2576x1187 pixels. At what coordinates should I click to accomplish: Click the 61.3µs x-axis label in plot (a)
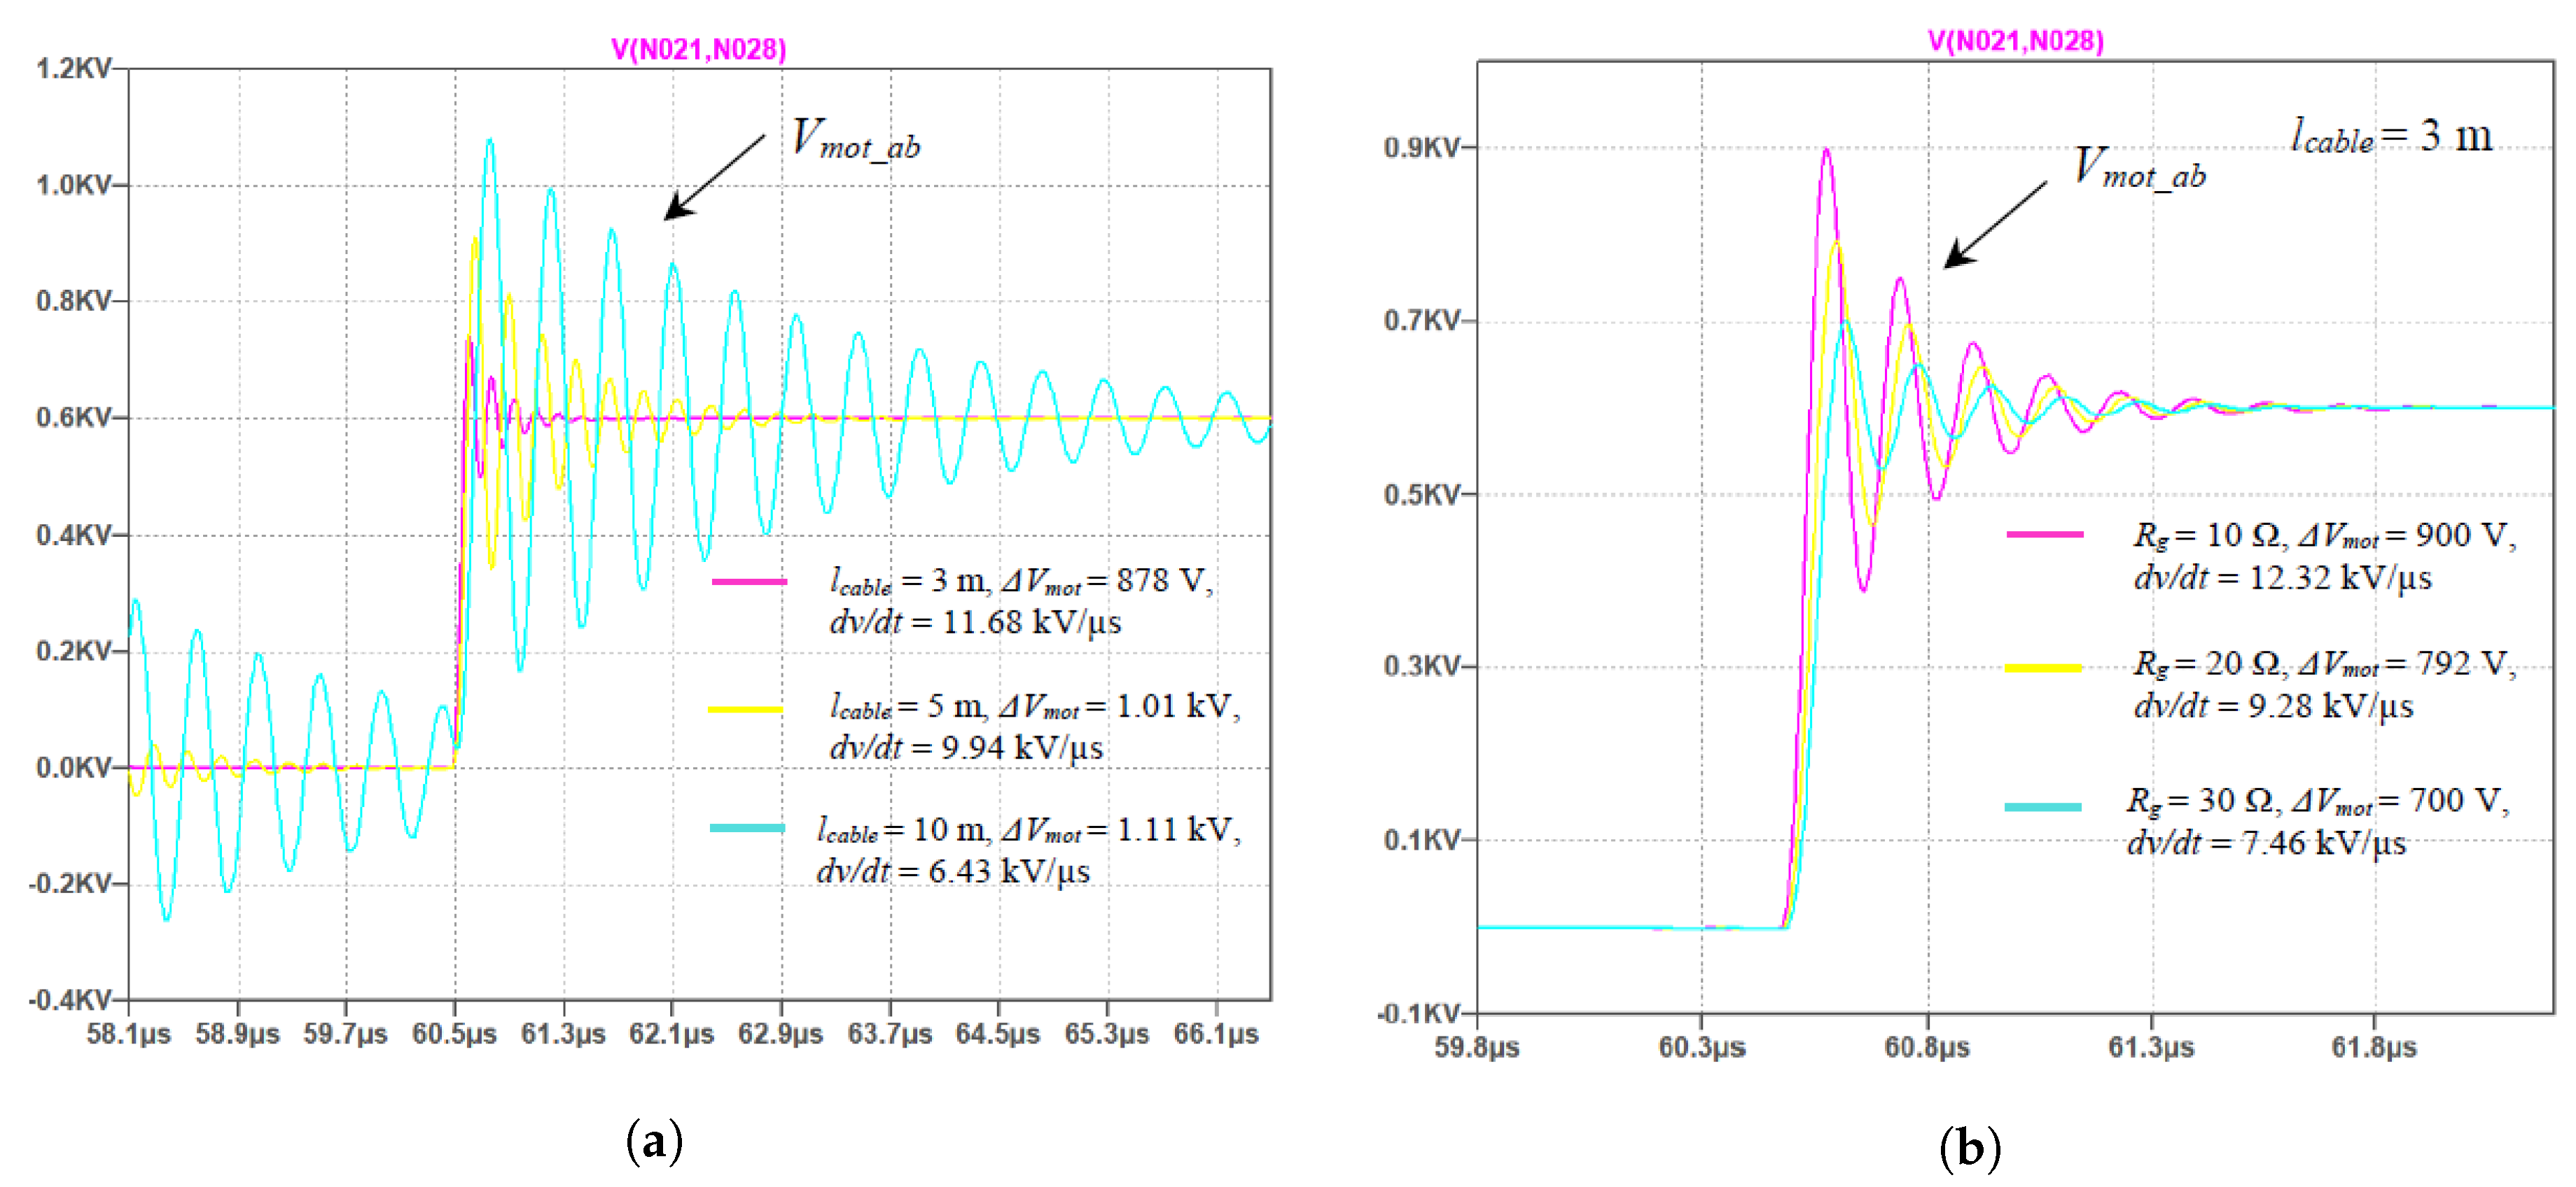pyautogui.click(x=563, y=1034)
